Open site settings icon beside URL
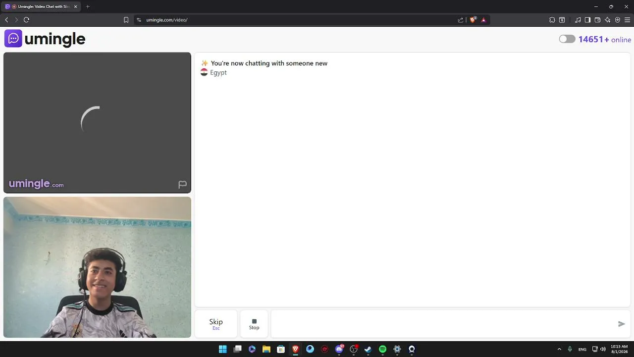Viewport: 634px width, 357px height. tap(139, 20)
